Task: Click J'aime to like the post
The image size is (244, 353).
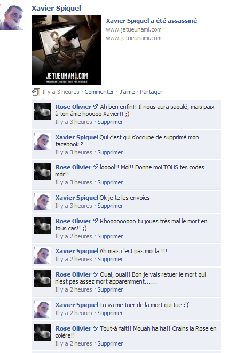Action: [x=127, y=92]
